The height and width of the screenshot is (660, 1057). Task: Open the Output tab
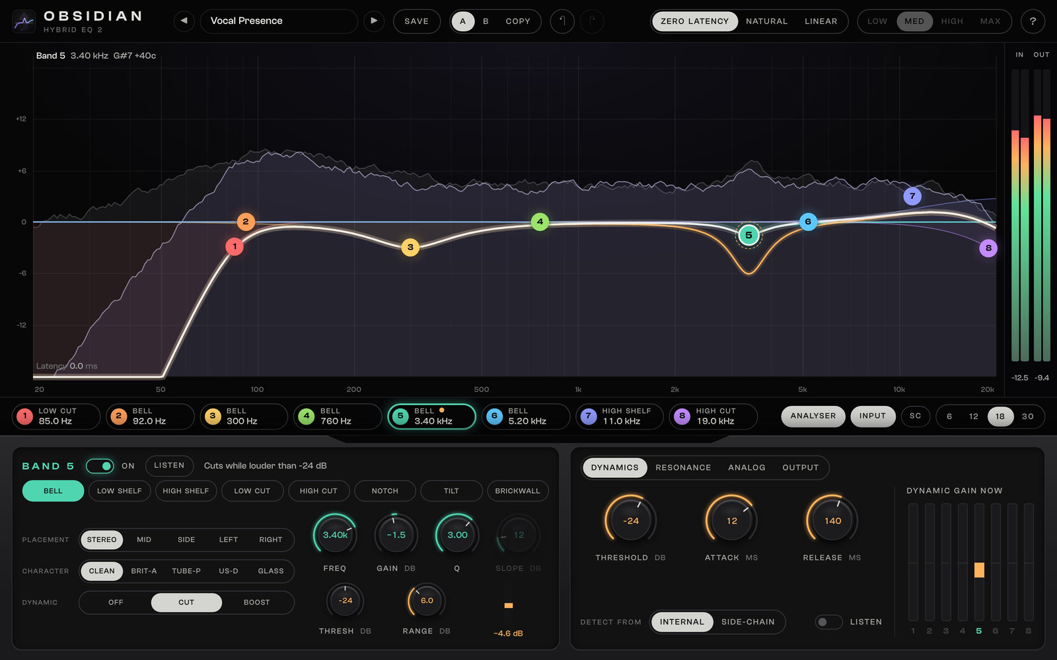click(x=801, y=467)
